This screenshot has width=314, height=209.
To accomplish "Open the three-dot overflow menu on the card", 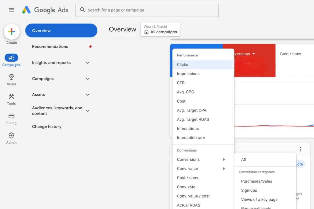I will pyautogui.click(x=301, y=149).
